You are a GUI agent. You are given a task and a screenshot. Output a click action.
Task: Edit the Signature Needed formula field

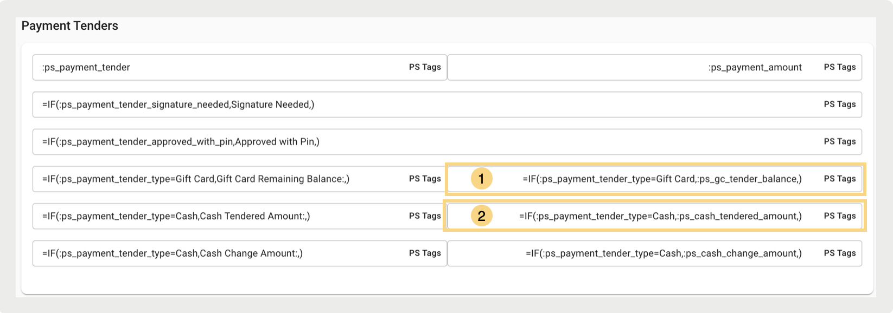(447, 105)
